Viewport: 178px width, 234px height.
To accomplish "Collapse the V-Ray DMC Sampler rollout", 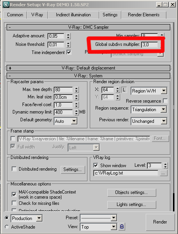I will tap(88, 27).
